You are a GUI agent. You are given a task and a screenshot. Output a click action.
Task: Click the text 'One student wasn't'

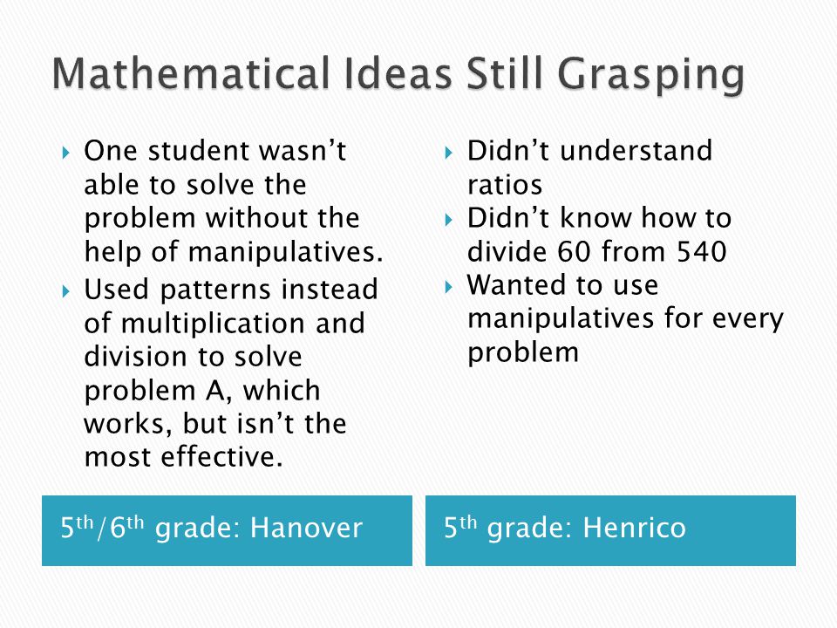coord(215,151)
